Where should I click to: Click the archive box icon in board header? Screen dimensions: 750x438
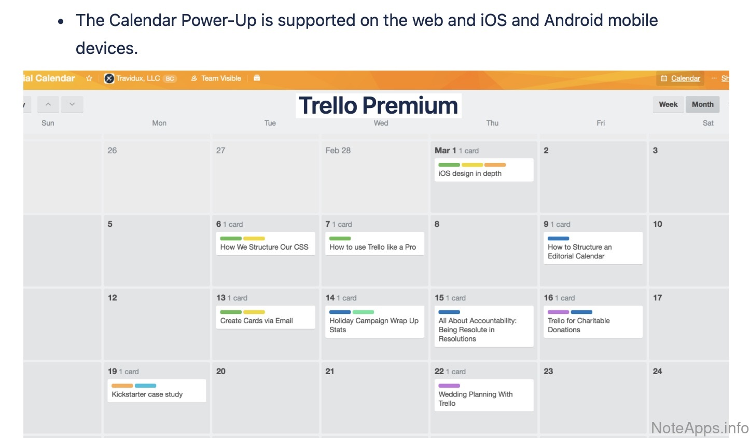coord(257,78)
